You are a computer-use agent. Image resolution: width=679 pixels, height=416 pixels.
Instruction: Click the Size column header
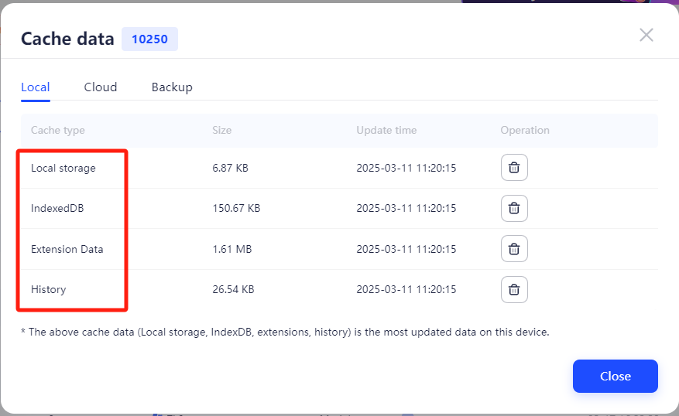221,130
